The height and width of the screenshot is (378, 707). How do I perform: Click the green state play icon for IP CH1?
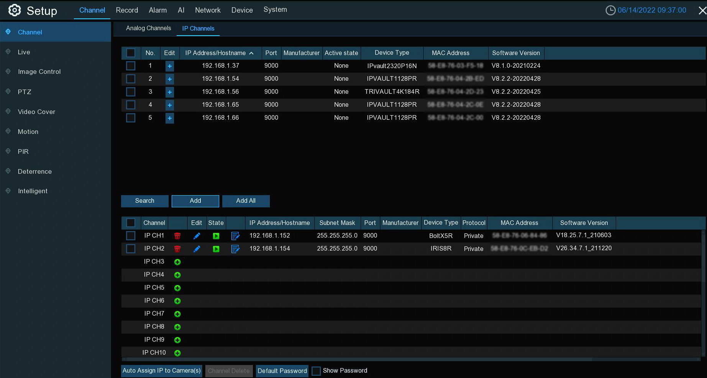pos(216,236)
